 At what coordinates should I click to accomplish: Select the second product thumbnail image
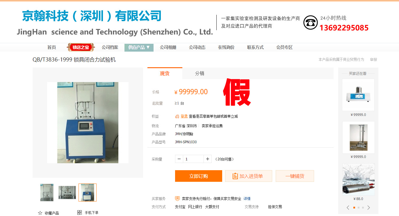point(67,193)
